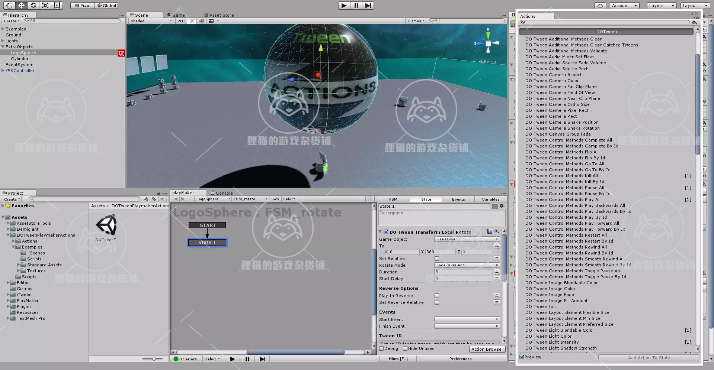Go back in PlayMaker FSM history
Image resolution: width=714 pixels, height=370 pixels.
click(176, 199)
